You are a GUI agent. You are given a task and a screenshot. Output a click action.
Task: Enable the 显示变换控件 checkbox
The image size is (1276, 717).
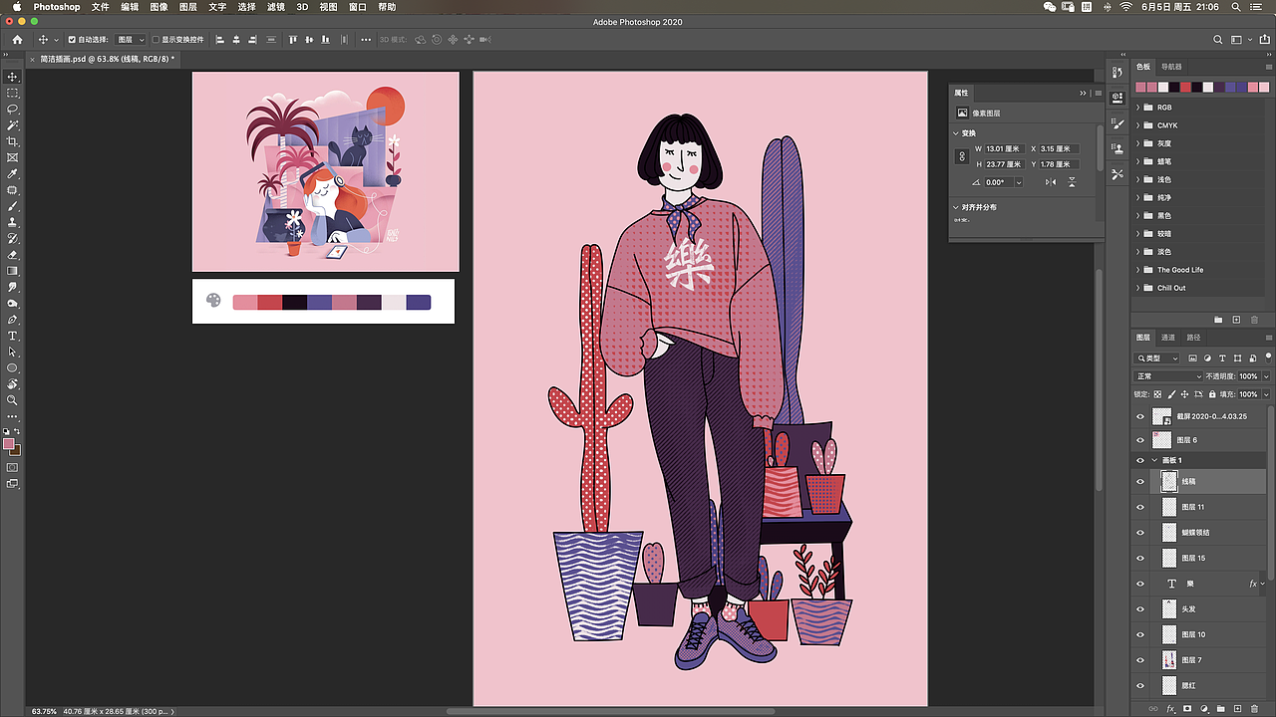(155, 40)
